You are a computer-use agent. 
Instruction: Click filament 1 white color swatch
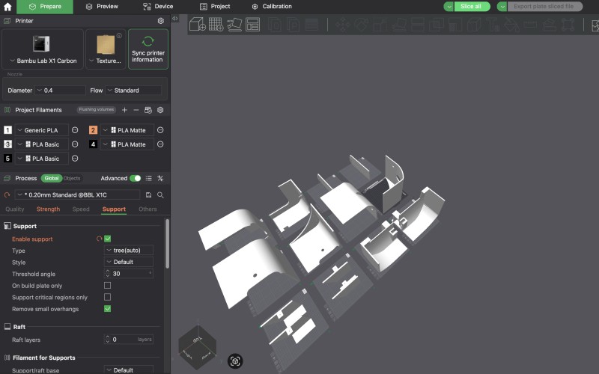pyautogui.click(x=7, y=130)
